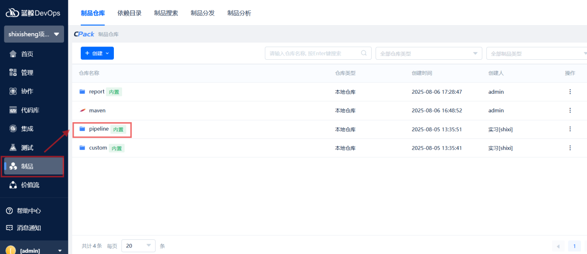Image resolution: width=587 pixels, height=254 pixels.
Task: Click the admin user avatar icon
Action: pyautogui.click(x=10, y=250)
